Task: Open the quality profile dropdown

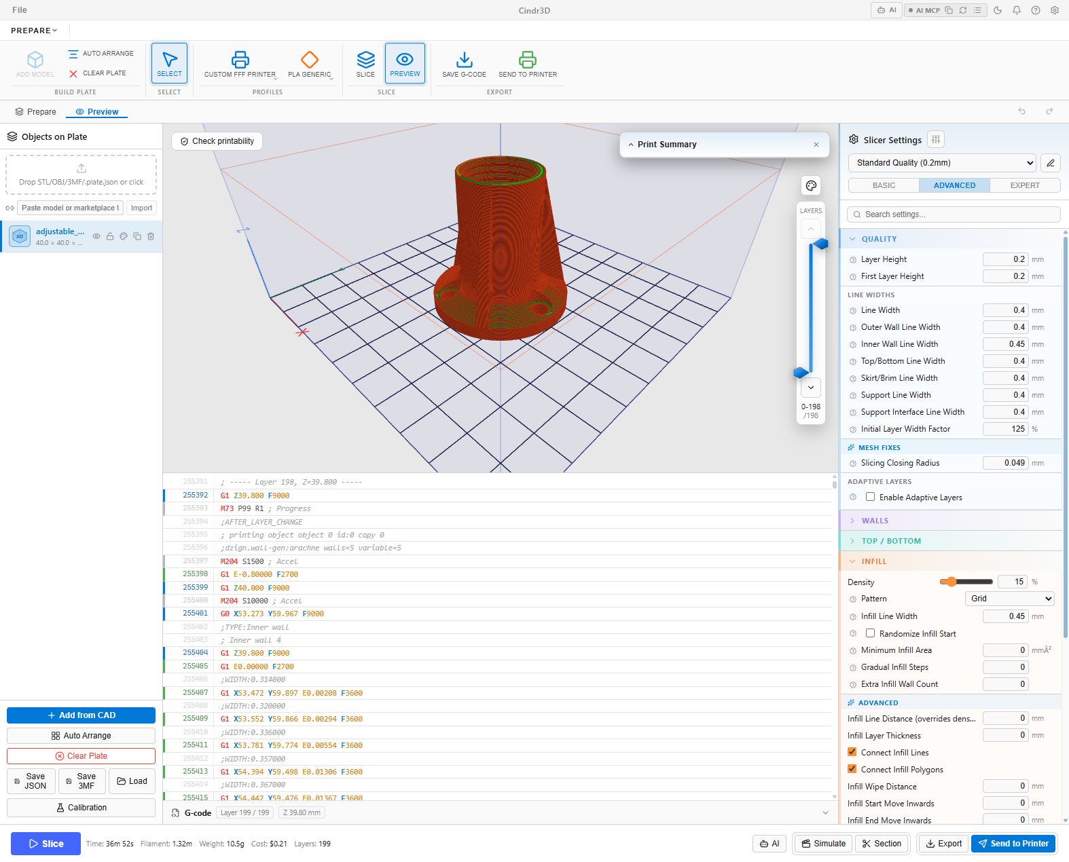Action: (x=942, y=163)
